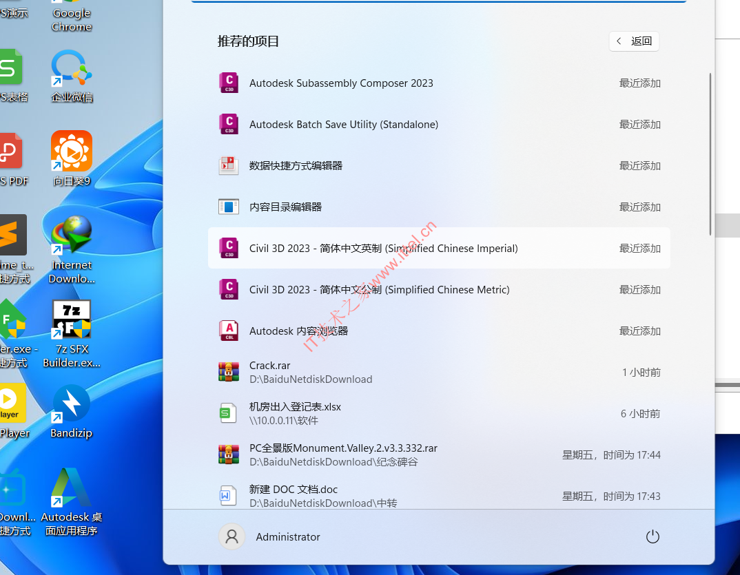This screenshot has height=575, width=740.
Task: Open Internet Download Manager desktop shortcut
Action: point(72,249)
